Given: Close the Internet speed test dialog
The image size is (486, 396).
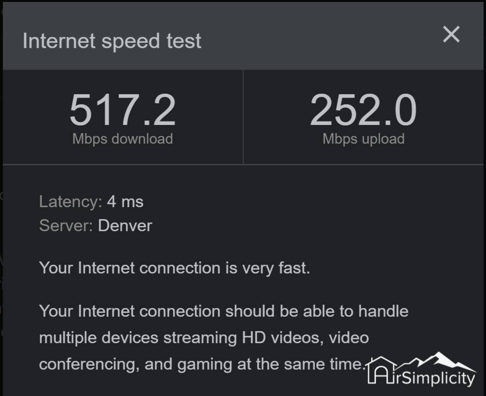Looking at the screenshot, I should (451, 34).
